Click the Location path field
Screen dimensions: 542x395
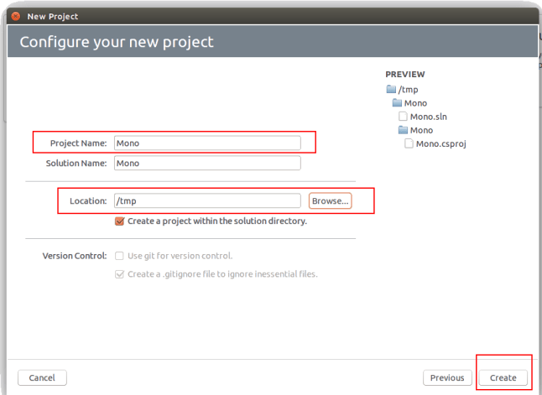click(206, 201)
